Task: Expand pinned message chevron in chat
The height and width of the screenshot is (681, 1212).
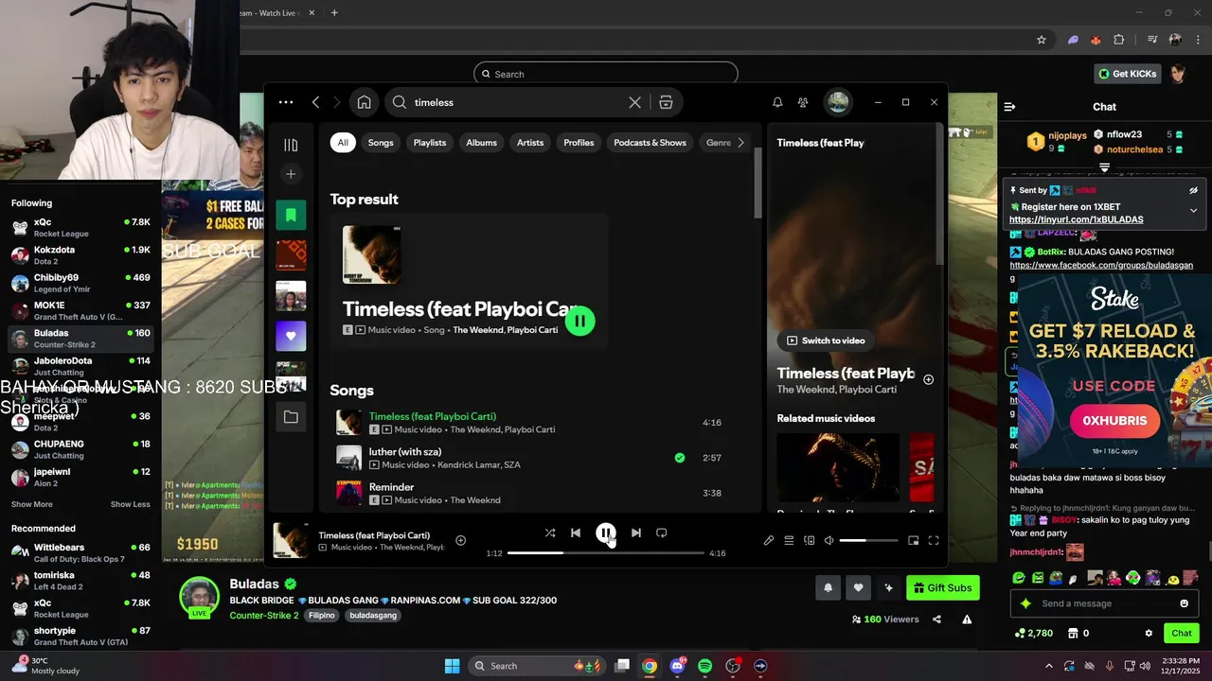Action: point(1193,210)
